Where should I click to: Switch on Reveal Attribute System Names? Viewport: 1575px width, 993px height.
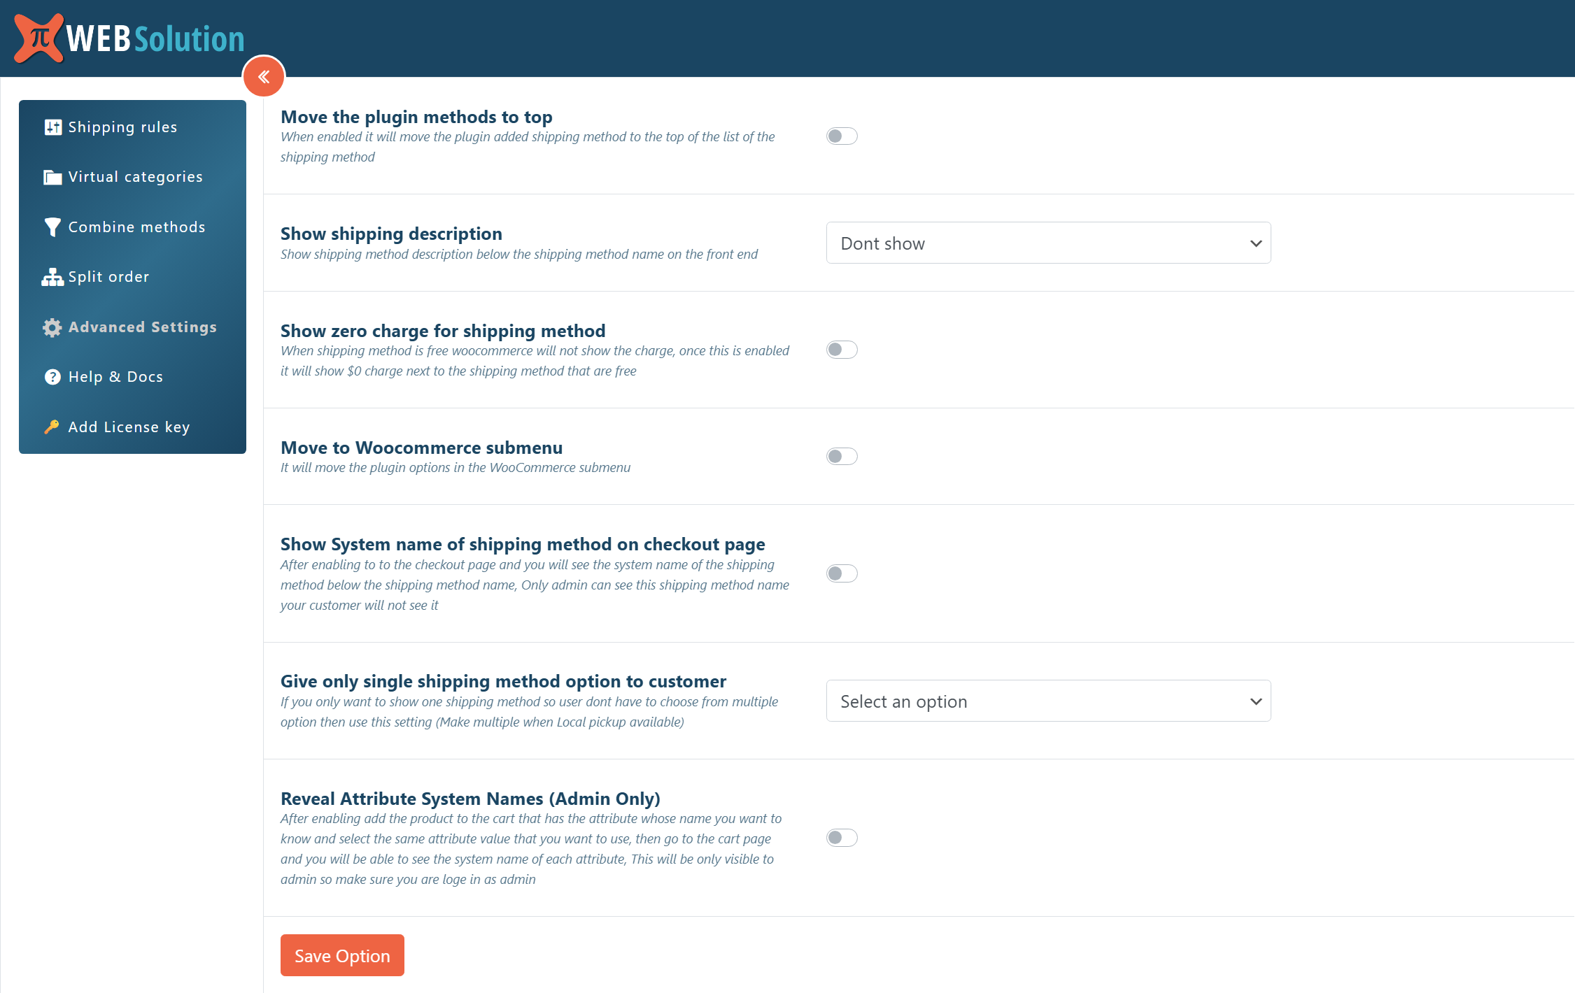click(841, 838)
